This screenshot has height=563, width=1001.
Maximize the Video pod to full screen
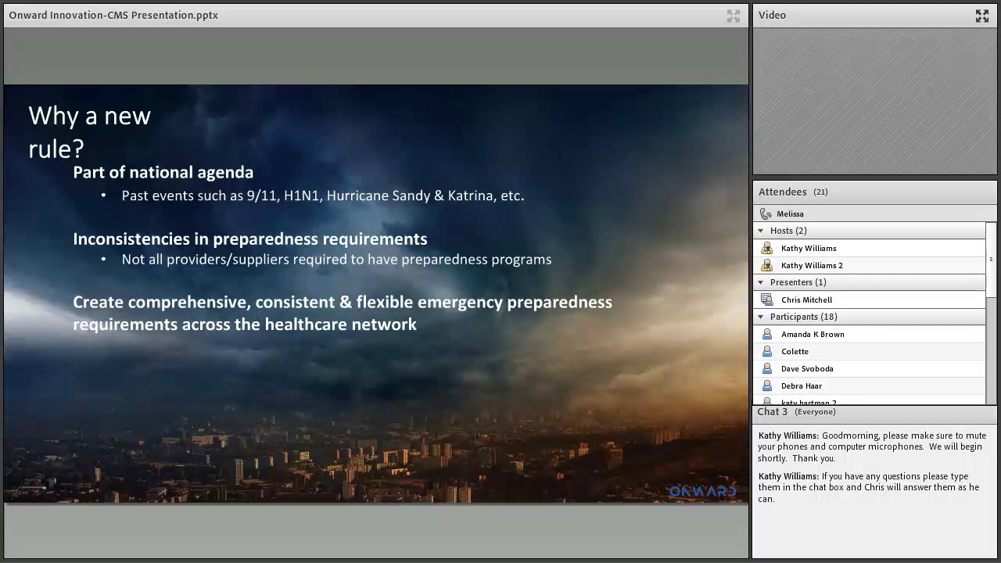981,16
